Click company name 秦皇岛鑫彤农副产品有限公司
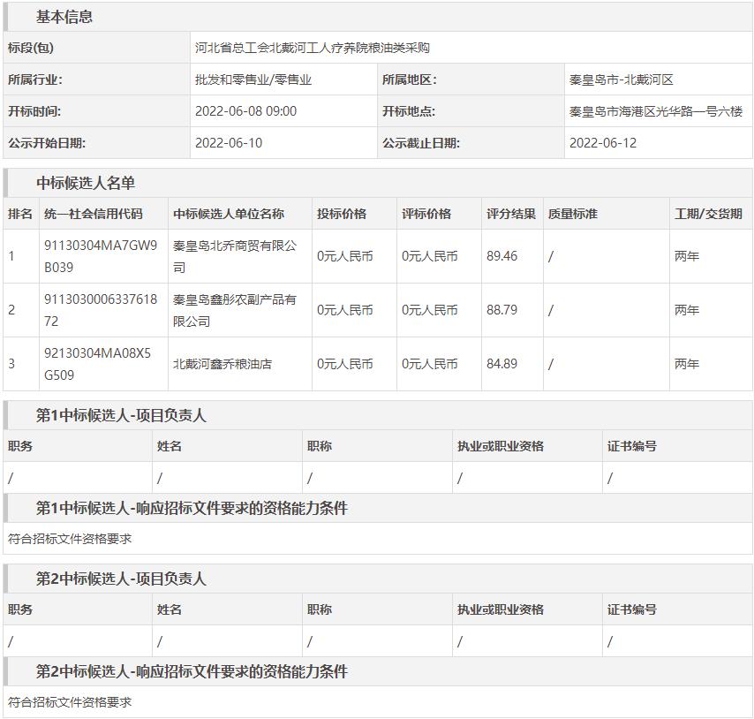 point(235,310)
